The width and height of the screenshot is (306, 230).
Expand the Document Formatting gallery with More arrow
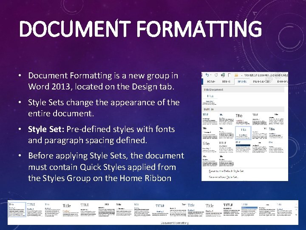click(x=296, y=215)
